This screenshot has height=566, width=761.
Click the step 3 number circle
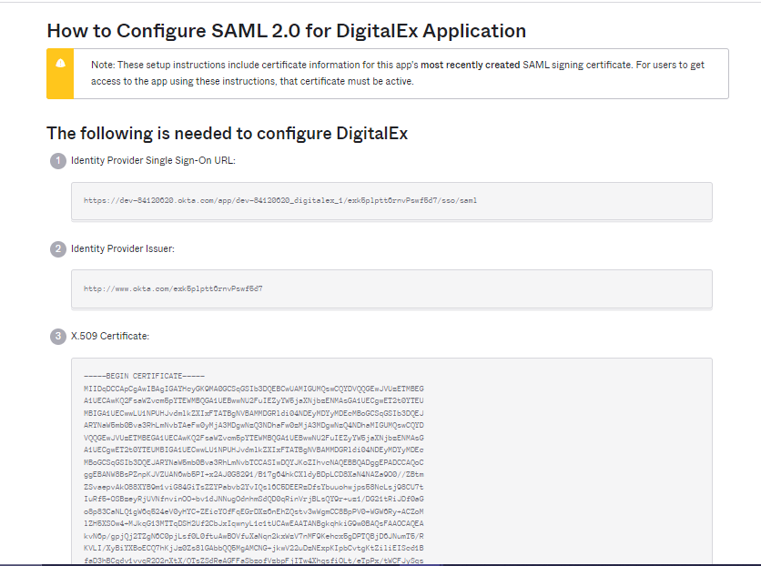[x=57, y=336]
